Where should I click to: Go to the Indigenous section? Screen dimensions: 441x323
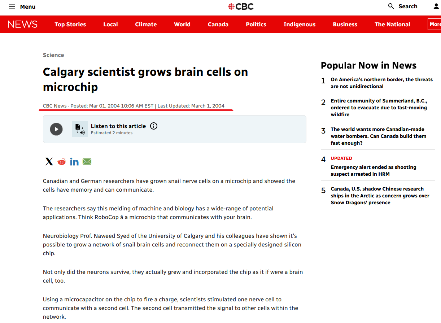pos(300,24)
